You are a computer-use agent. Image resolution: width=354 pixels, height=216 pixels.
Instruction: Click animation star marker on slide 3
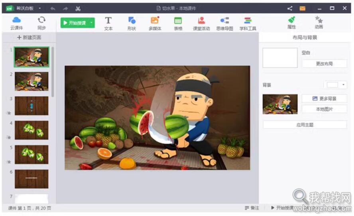point(9,113)
